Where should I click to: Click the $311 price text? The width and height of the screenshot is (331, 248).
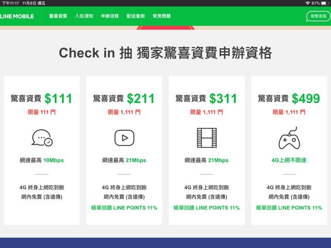223,98
